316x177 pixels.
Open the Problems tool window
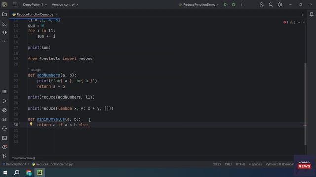click(4, 147)
